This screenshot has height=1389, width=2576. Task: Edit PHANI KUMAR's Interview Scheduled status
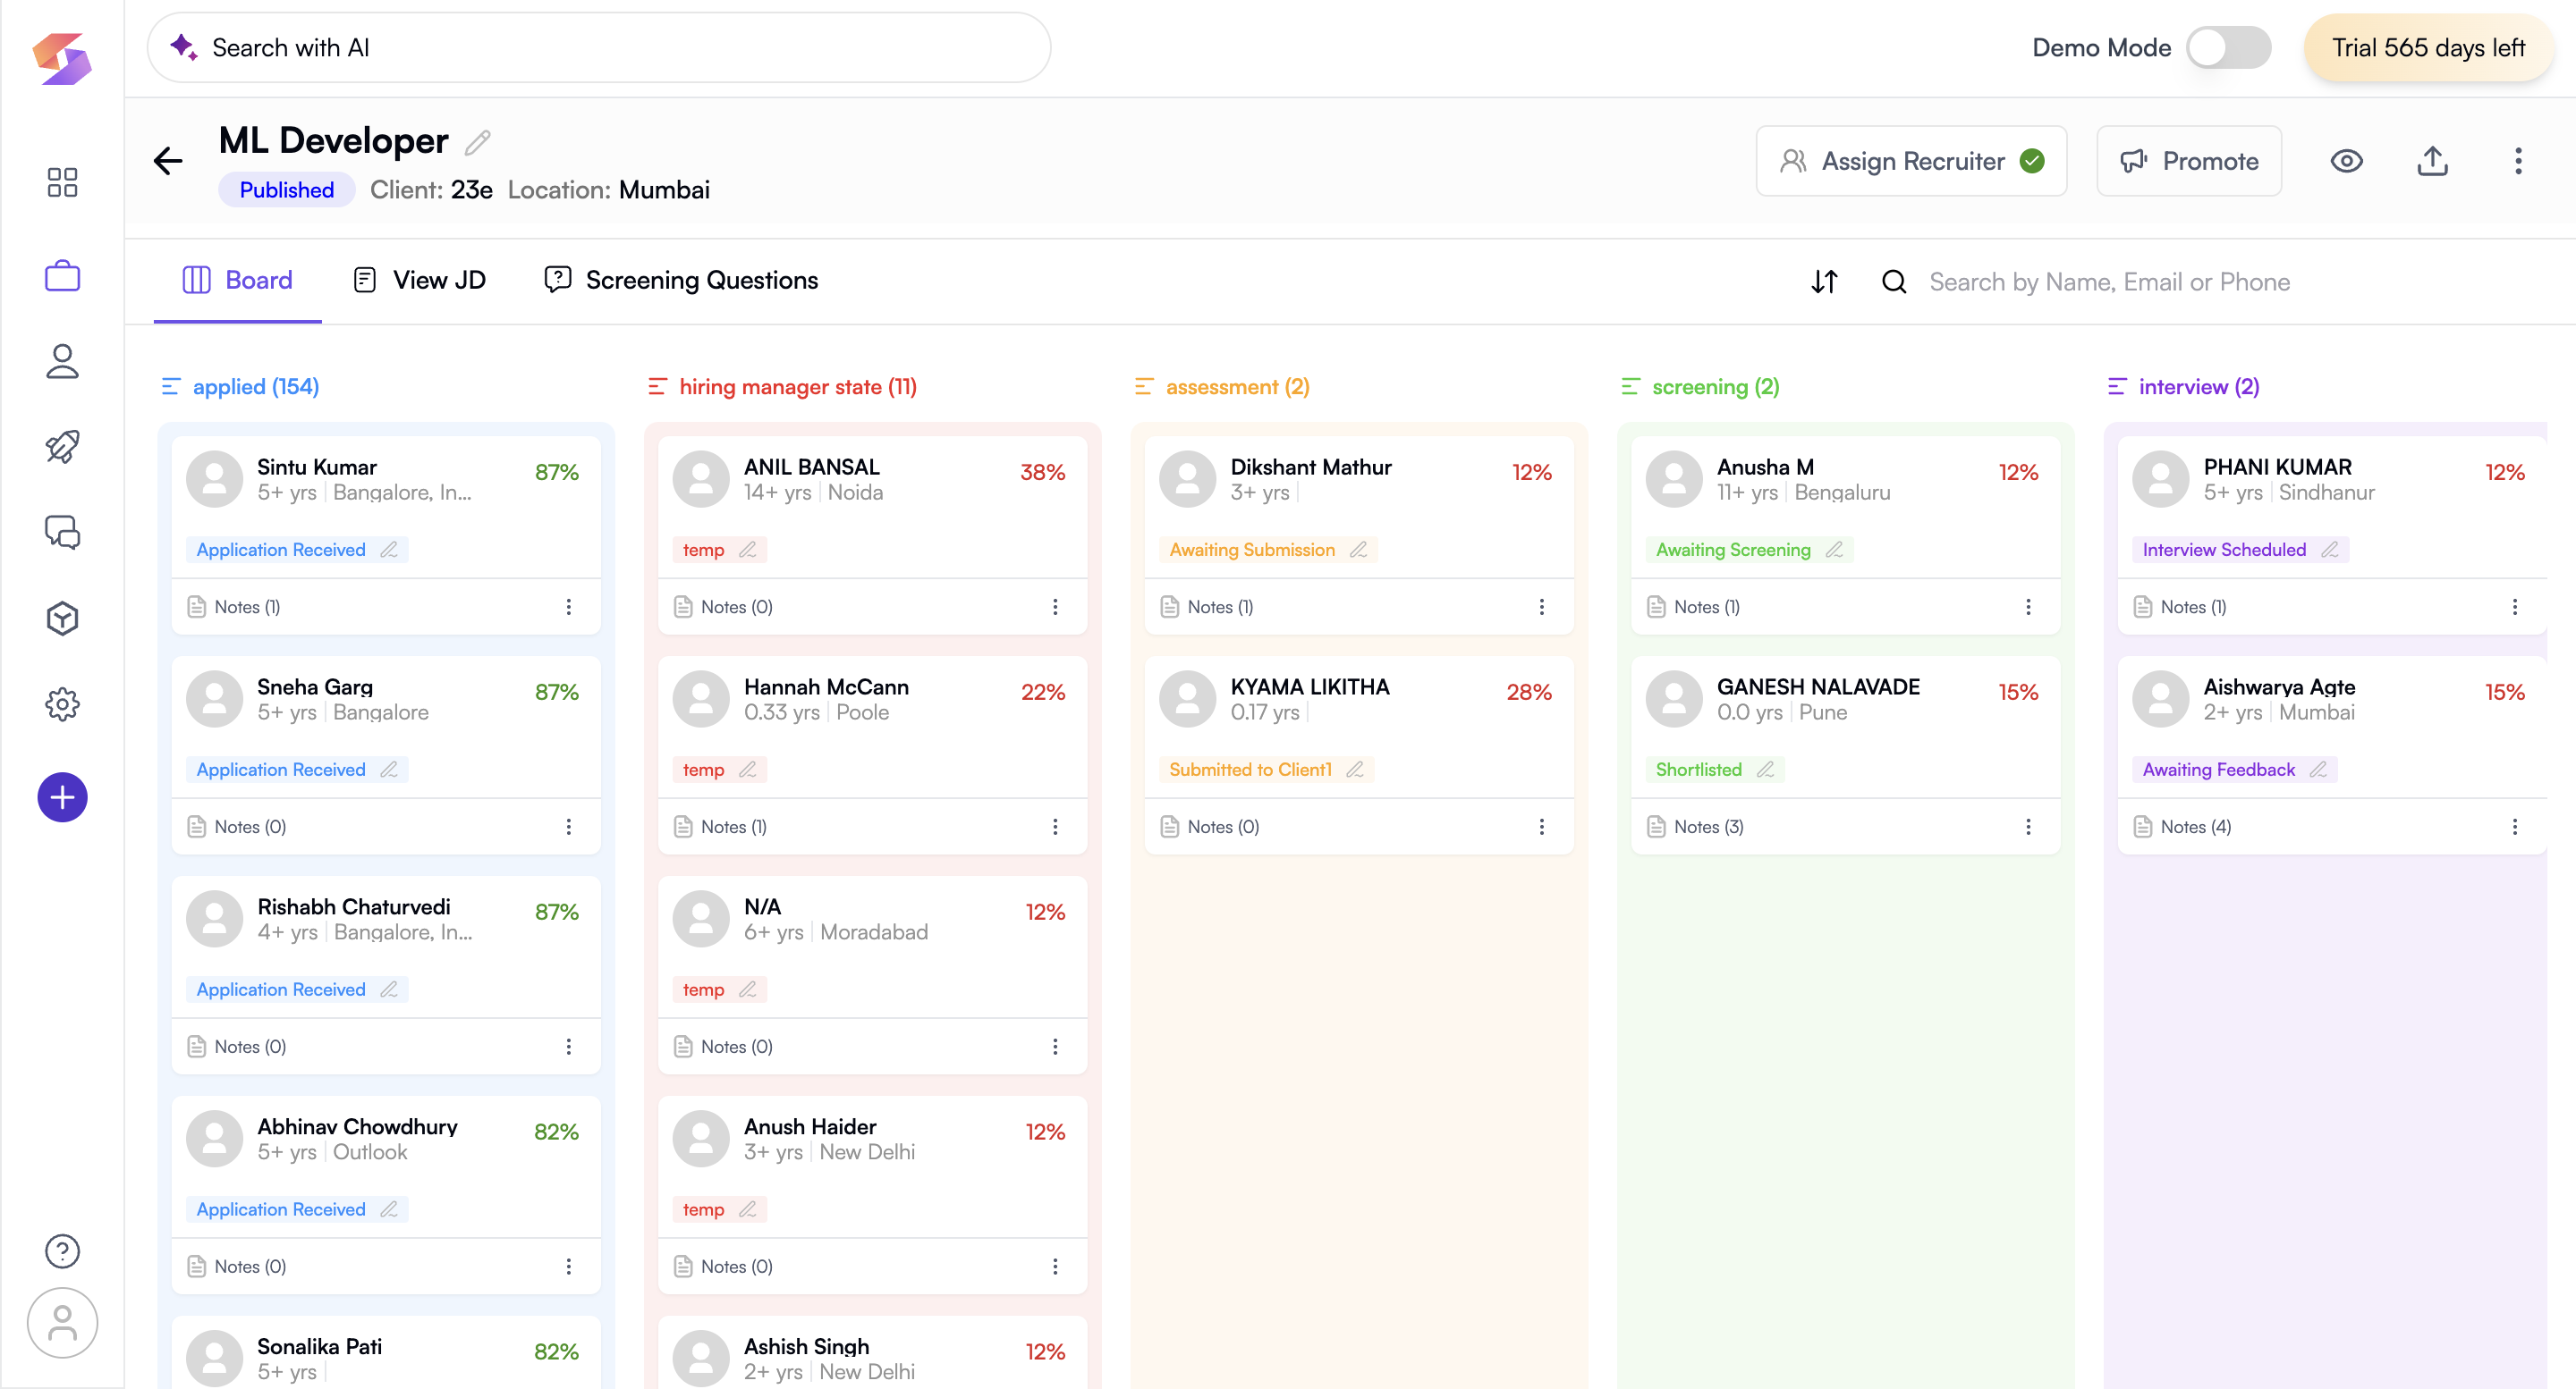click(x=2329, y=550)
